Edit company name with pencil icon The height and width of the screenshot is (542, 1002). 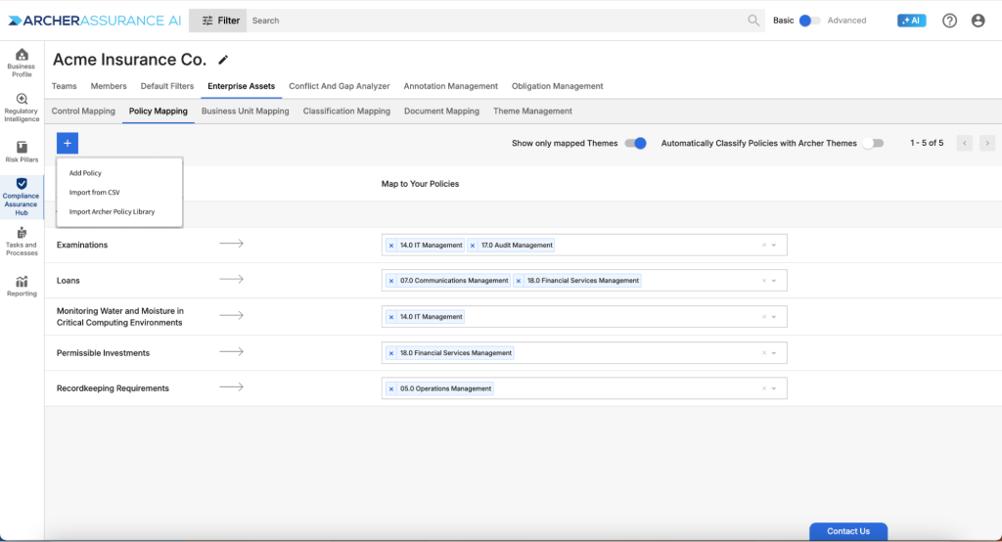(x=223, y=60)
